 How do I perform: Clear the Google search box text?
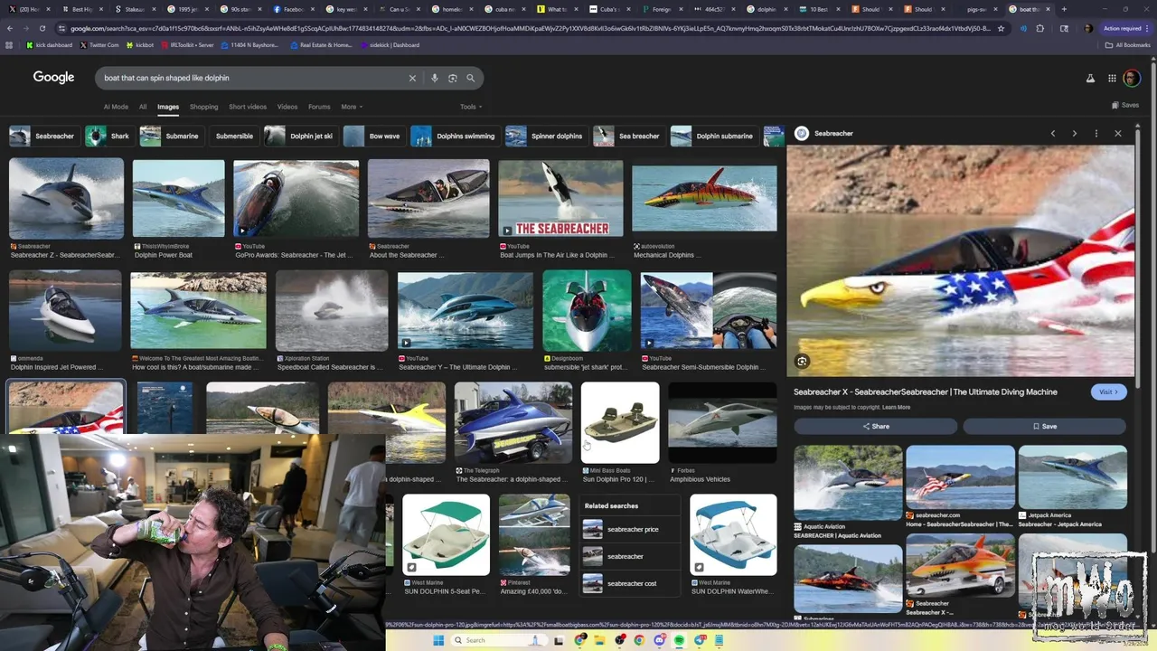coord(412,78)
